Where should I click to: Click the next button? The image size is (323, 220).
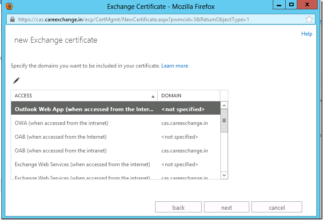[x=227, y=207]
